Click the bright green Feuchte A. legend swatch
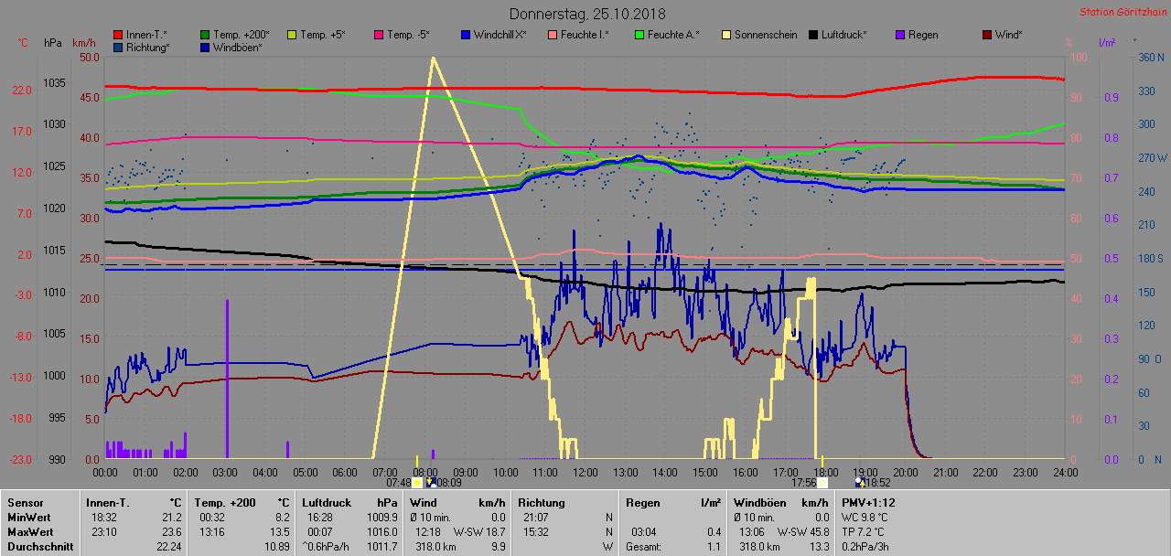Image resolution: width=1171 pixels, height=556 pixels. [639, 35]
